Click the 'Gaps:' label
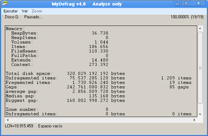This screenshot has width=208, height=136. click(12, 87)
